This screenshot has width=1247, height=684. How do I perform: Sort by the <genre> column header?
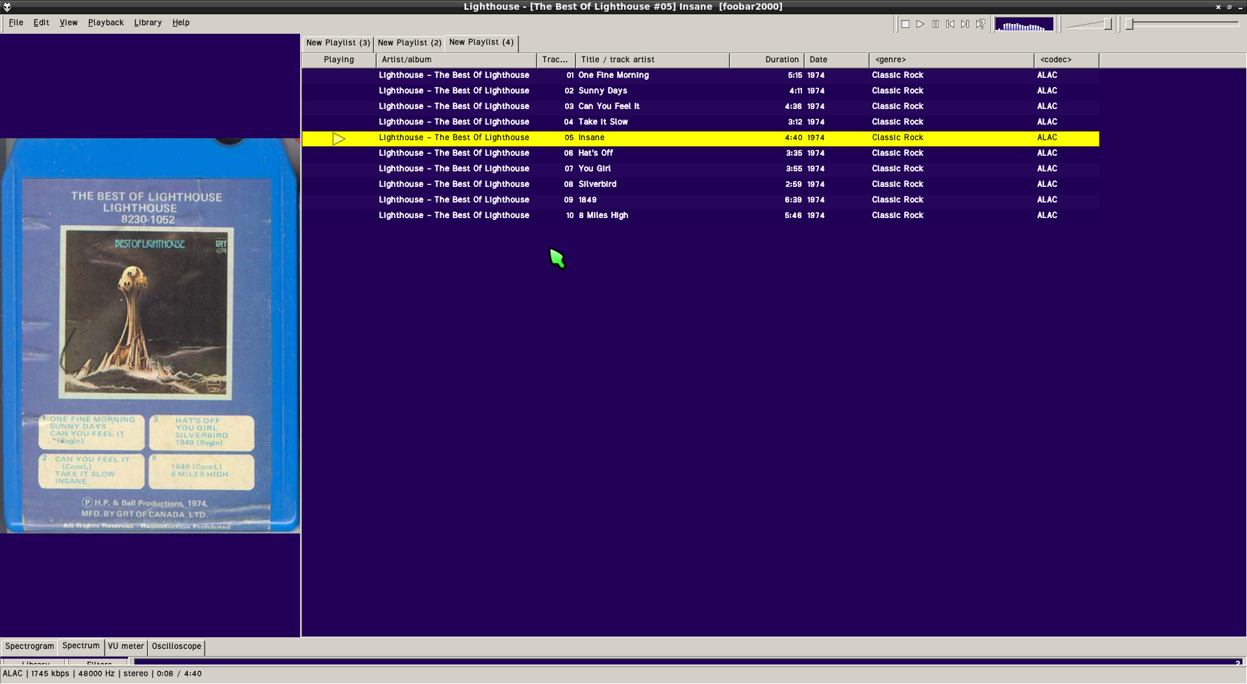point(951,60)
